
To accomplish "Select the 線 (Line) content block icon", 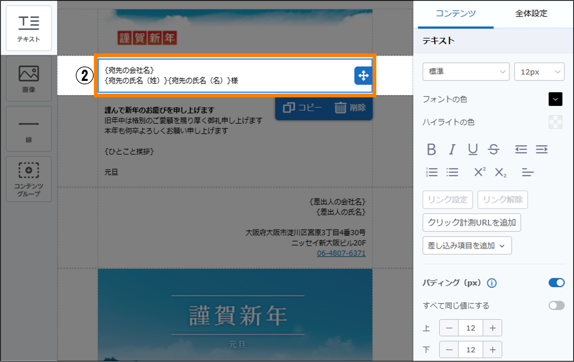I will click(29, 129).
